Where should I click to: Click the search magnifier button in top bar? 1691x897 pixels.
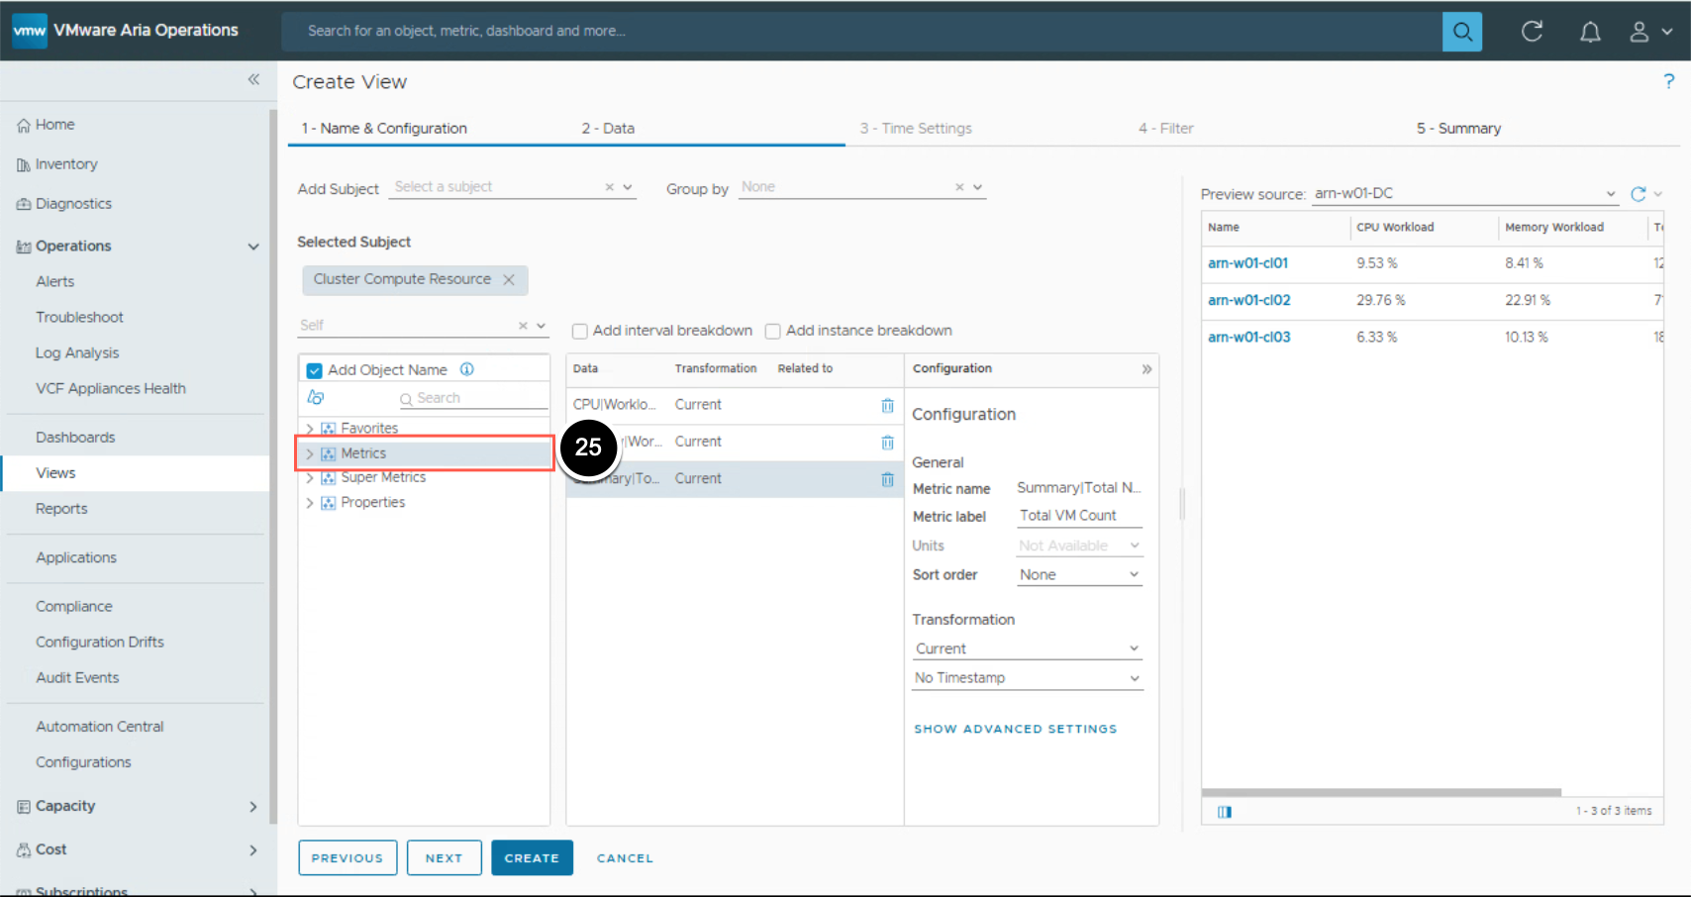[1461, 32]
